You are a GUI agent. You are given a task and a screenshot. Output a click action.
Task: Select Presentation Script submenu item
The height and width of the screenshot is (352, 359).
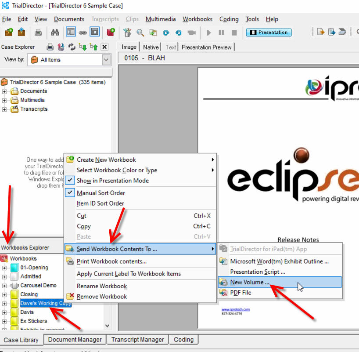pos(280,272)
